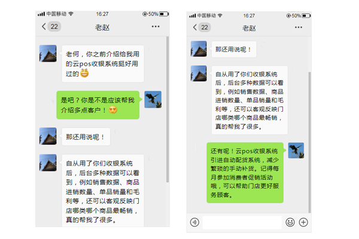Viewport: 359px width, 239px height.
Task: Click the left chat's vertical scrollbar
Action: point(168,109)
